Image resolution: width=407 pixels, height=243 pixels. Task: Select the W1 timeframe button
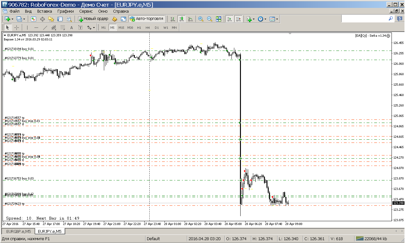tap(165, 28)
